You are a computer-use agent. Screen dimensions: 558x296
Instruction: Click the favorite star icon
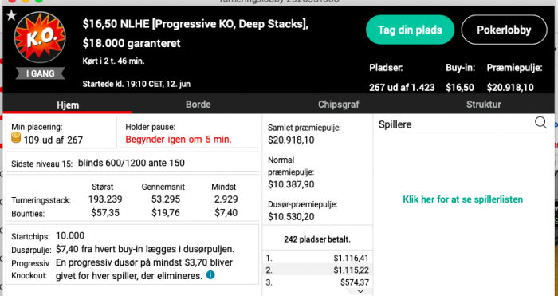11,15
